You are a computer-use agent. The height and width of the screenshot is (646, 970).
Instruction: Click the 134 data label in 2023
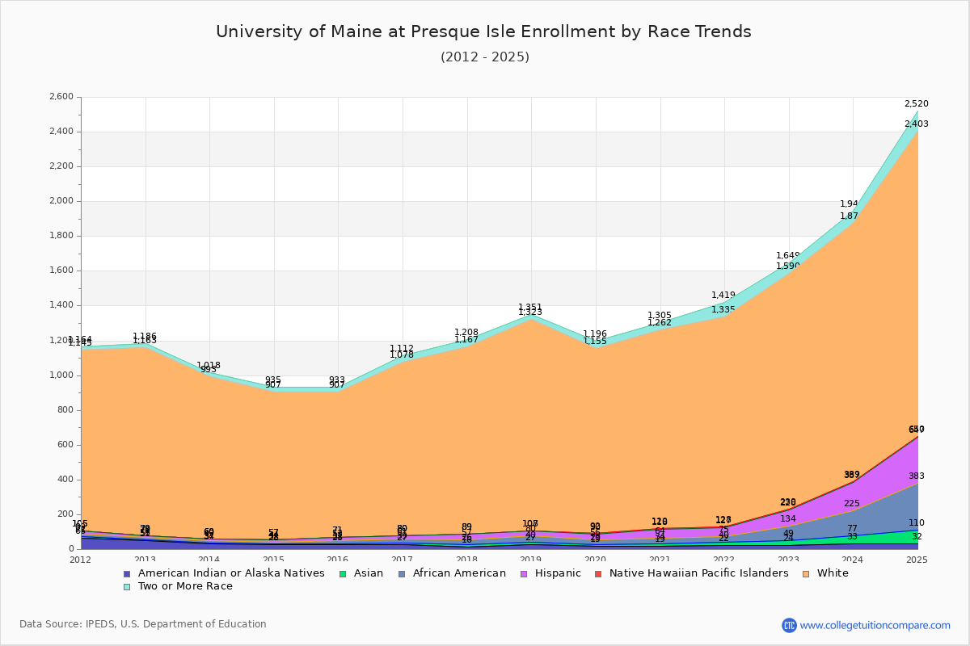click(788, 519)
